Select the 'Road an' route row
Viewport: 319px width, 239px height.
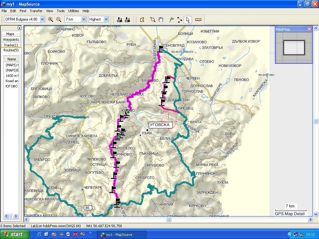12,81
